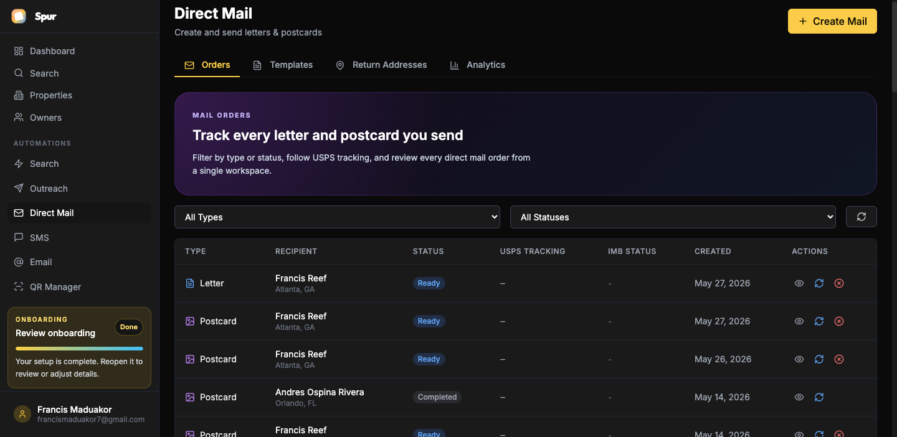The width and height of the screenshot is (897, 437).
Task: Click the Spur logo icon
Action: click(19, 16)
